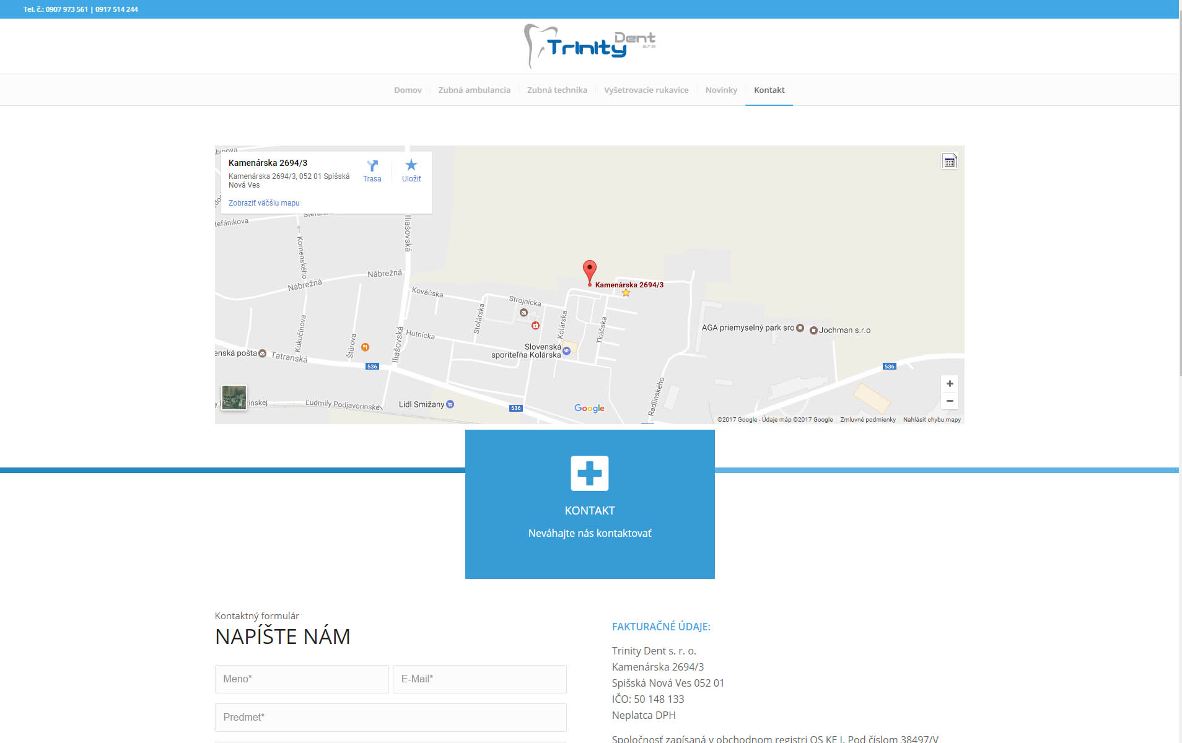1182x743 pixels.
Task: Zoom out the map with minus button
Action: (950, 401)
